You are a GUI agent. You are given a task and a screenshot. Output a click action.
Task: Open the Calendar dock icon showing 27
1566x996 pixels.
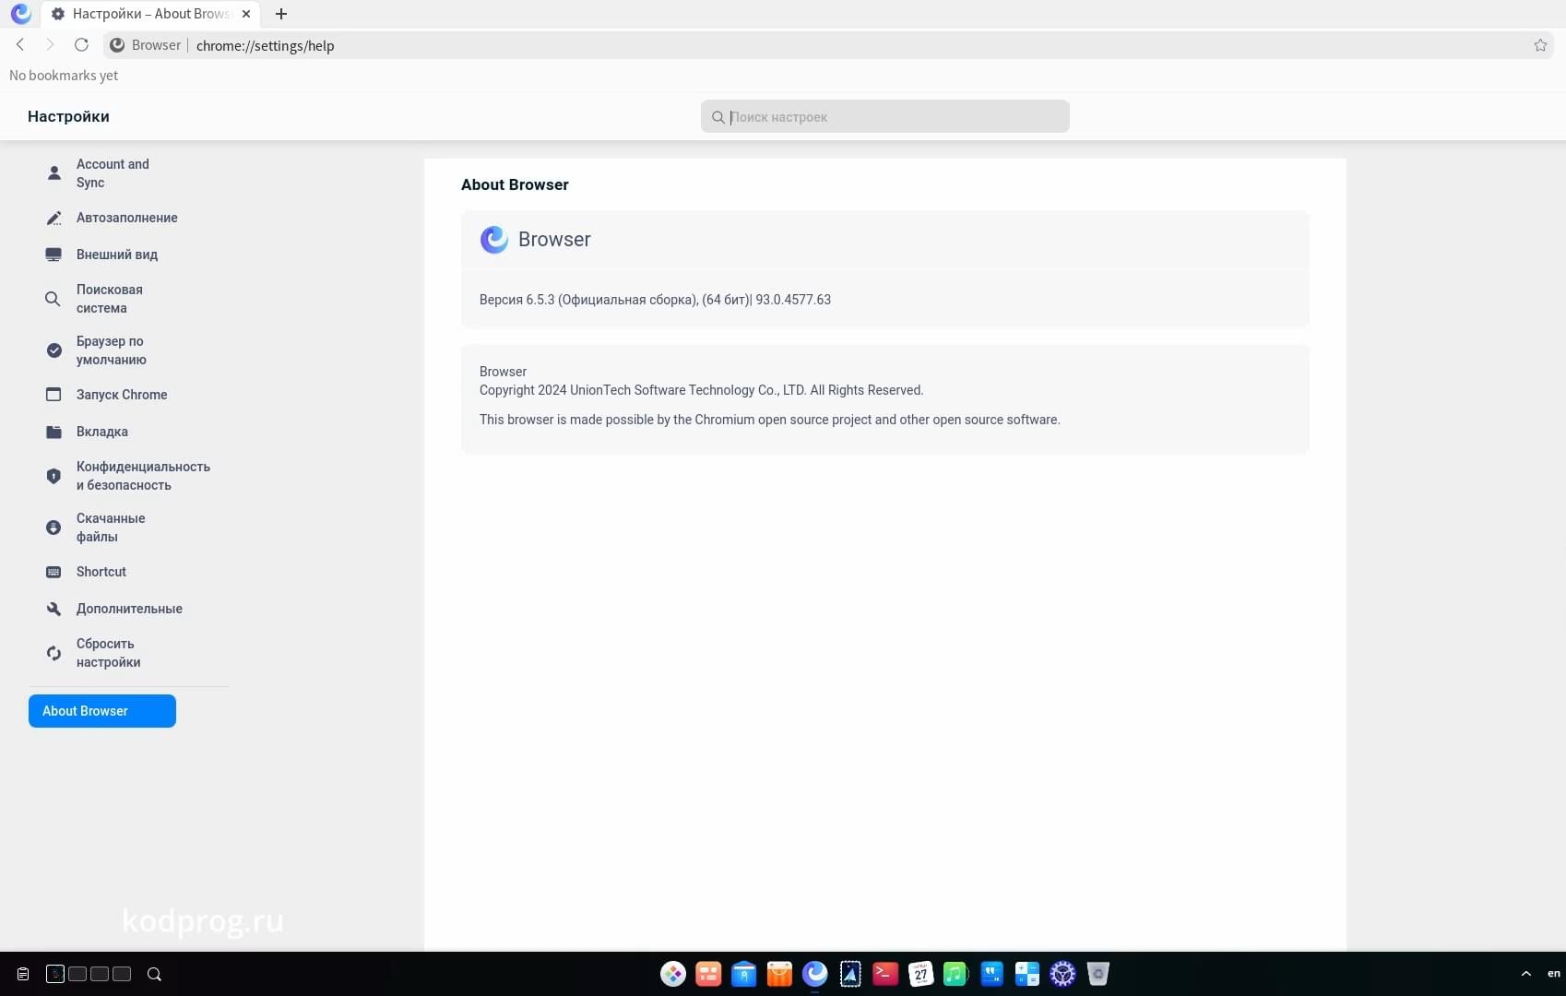point(920,974)
